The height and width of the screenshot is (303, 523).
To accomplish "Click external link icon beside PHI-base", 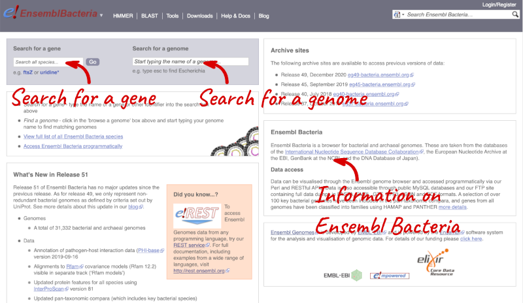I will pos(162,251).
